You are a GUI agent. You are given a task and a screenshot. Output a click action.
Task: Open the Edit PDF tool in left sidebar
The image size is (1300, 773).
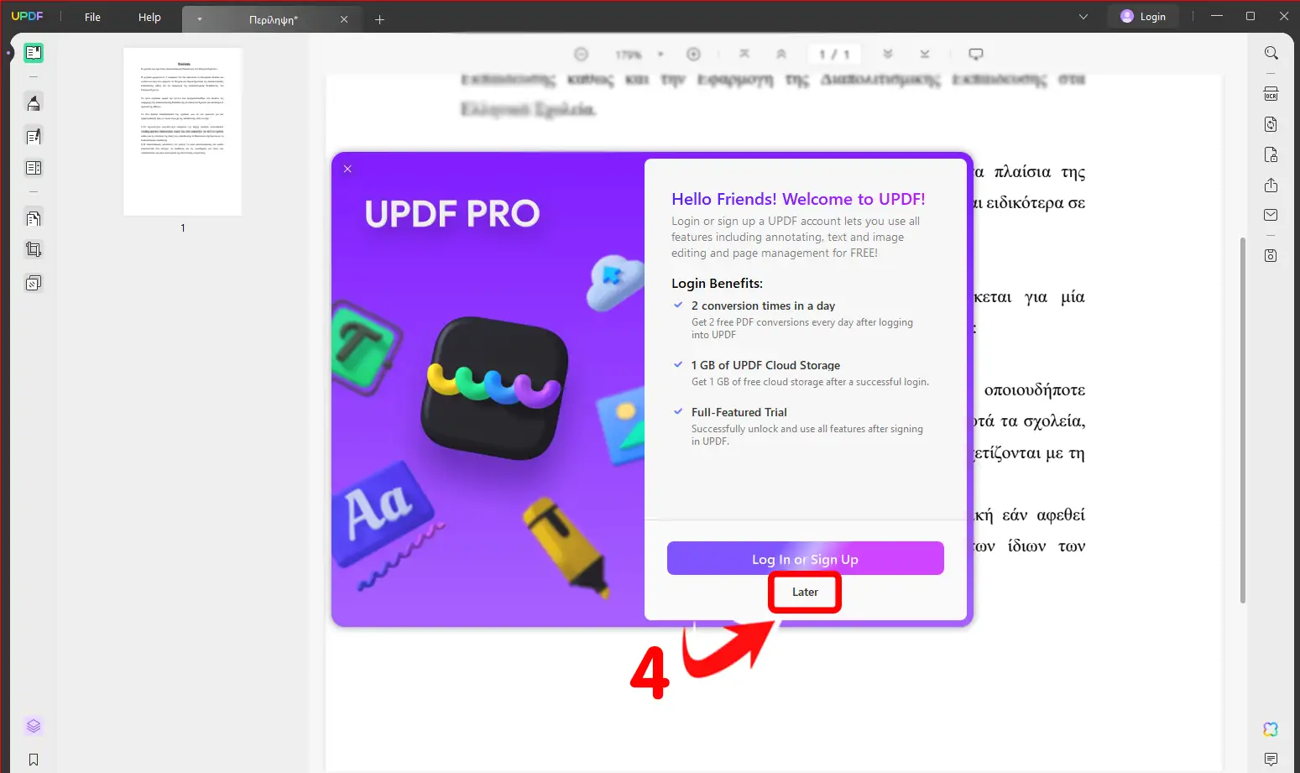point(34,136)
